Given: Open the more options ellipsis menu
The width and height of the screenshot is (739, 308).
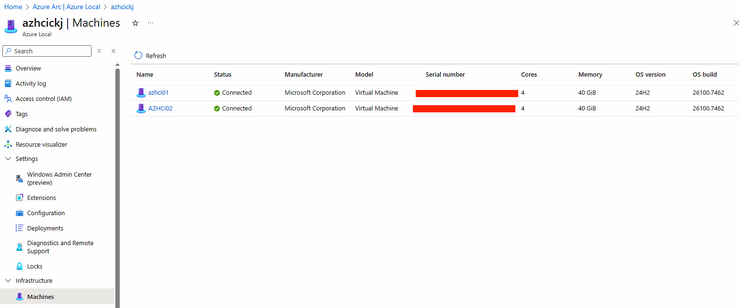Looking at the screenshot, I should [151, 23].
